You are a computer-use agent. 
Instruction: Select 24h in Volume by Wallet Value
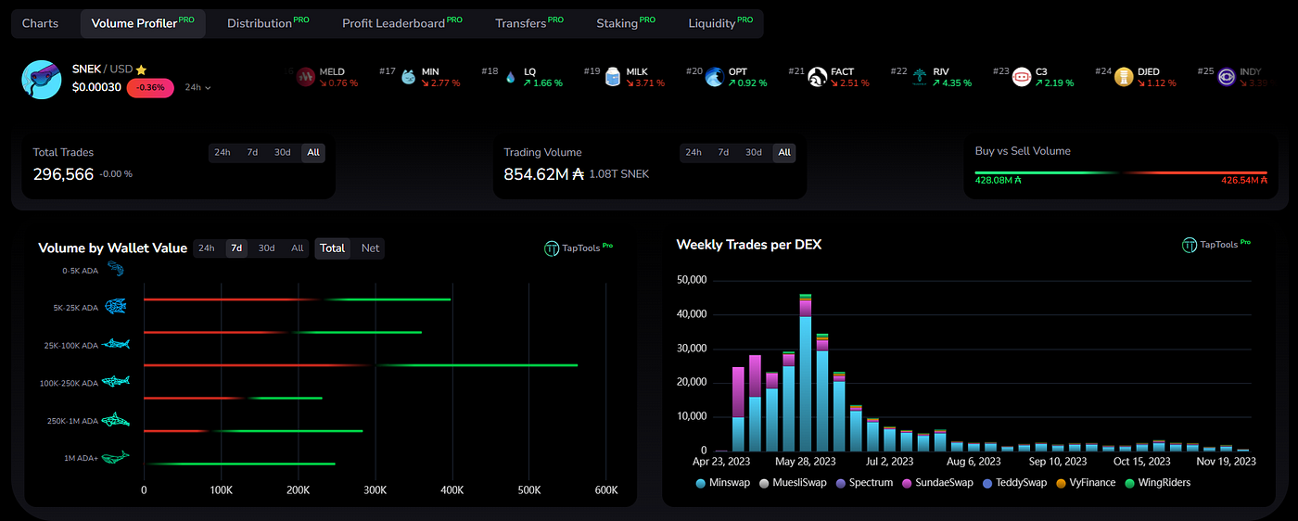[206, 248]
